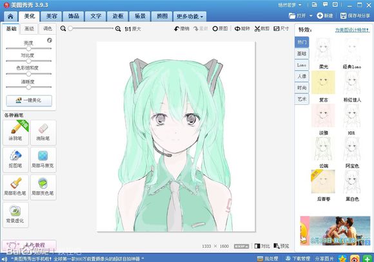Screen dimensions: 374x262
Task: Apply the 柔光 effect thumbnail
Action: (x=323, y=50)
